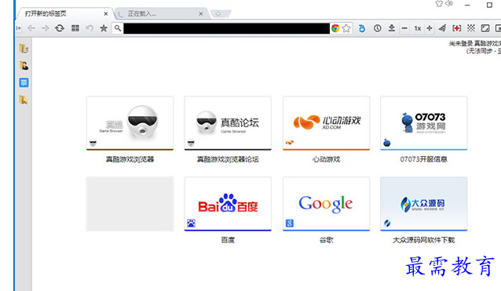The image size is (501, 291).
Task: Open the blue sidebar panel icon
Action: click(x=24, y=82)
